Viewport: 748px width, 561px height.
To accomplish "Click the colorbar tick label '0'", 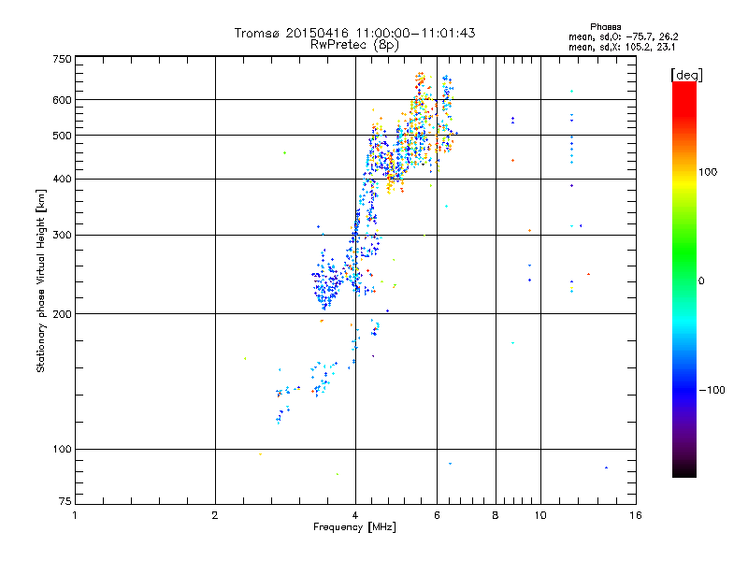I will click(x=700, y=281).
